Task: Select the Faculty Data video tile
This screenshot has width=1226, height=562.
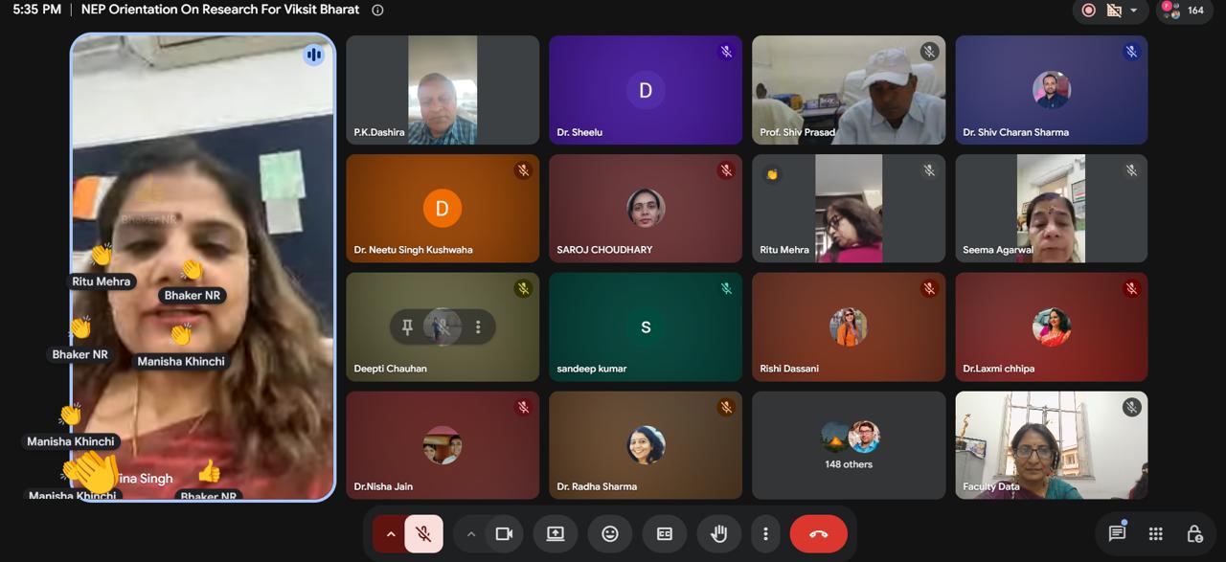Action: [1052, 445]
